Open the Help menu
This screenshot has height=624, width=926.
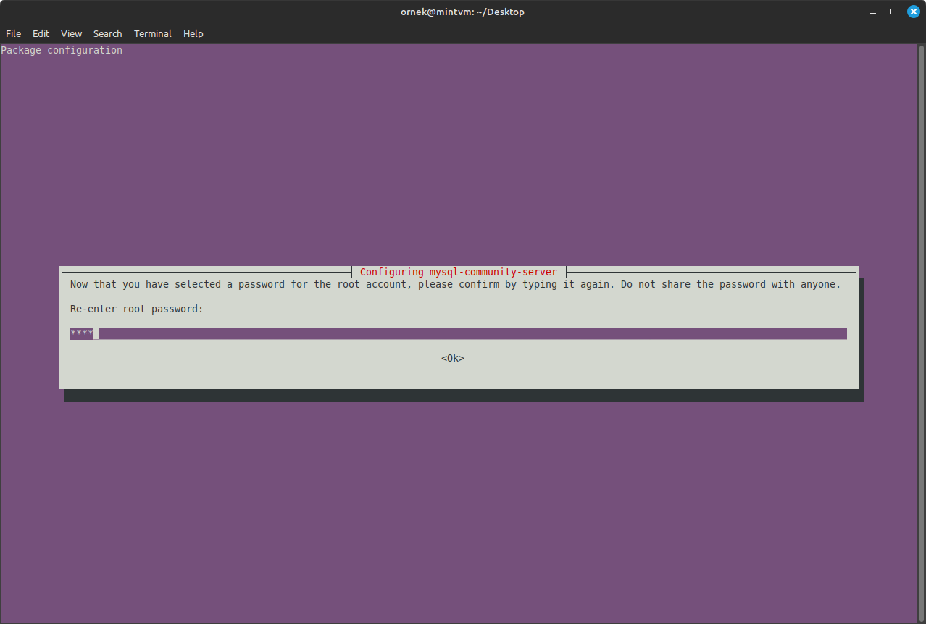193,33
